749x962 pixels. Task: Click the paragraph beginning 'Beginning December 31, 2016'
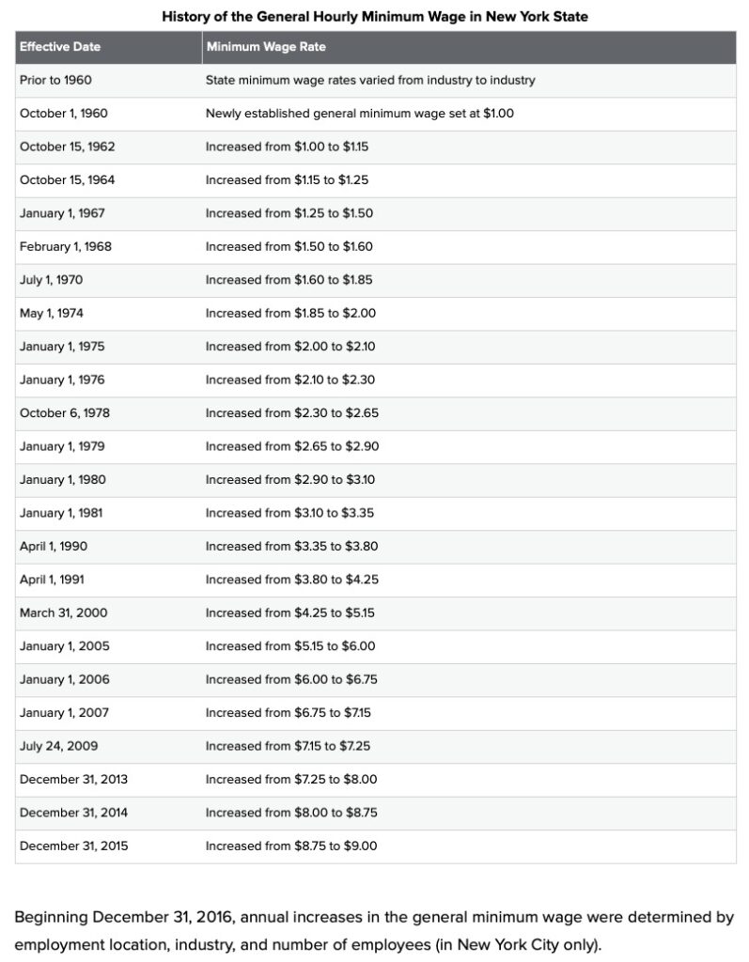point(374,929)
